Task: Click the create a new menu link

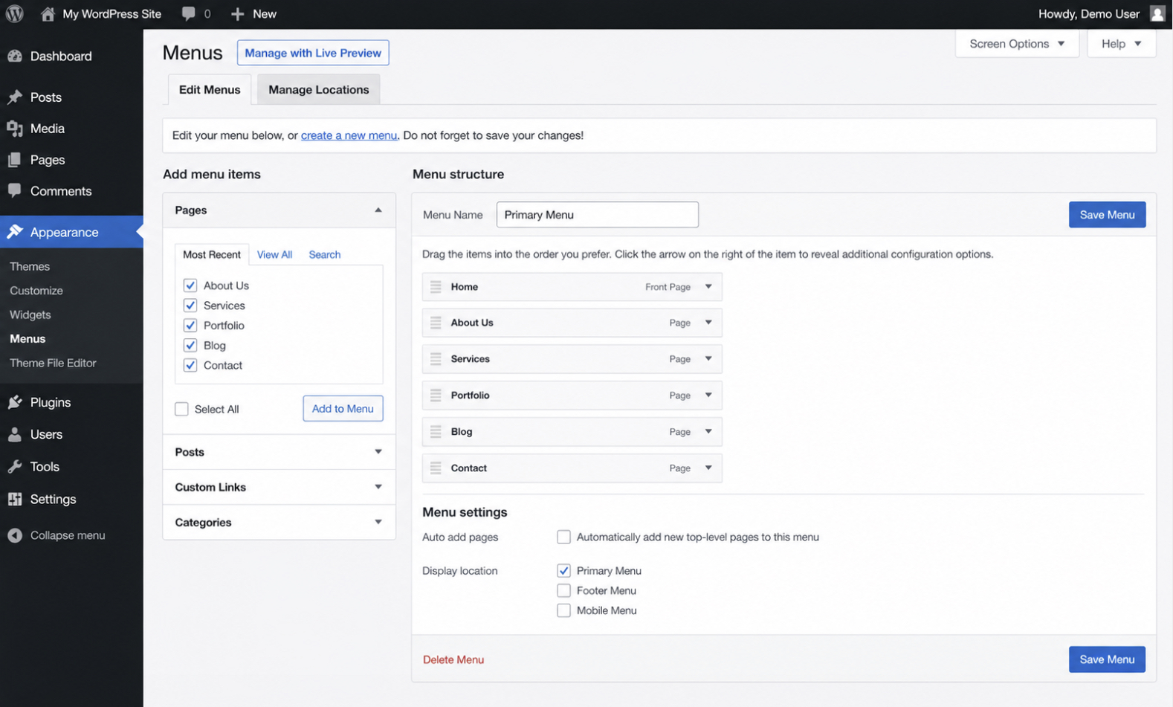Action: (349, 135)
